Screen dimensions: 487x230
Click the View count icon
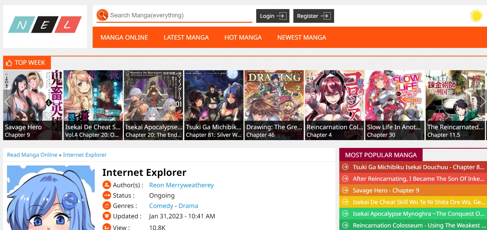pos(107,227)
